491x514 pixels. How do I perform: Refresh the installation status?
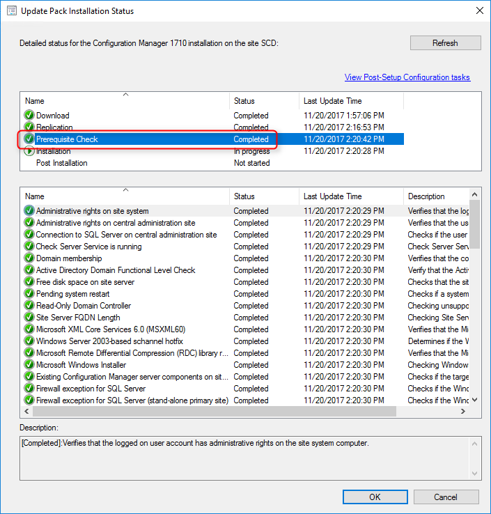[x=446, y=43]
